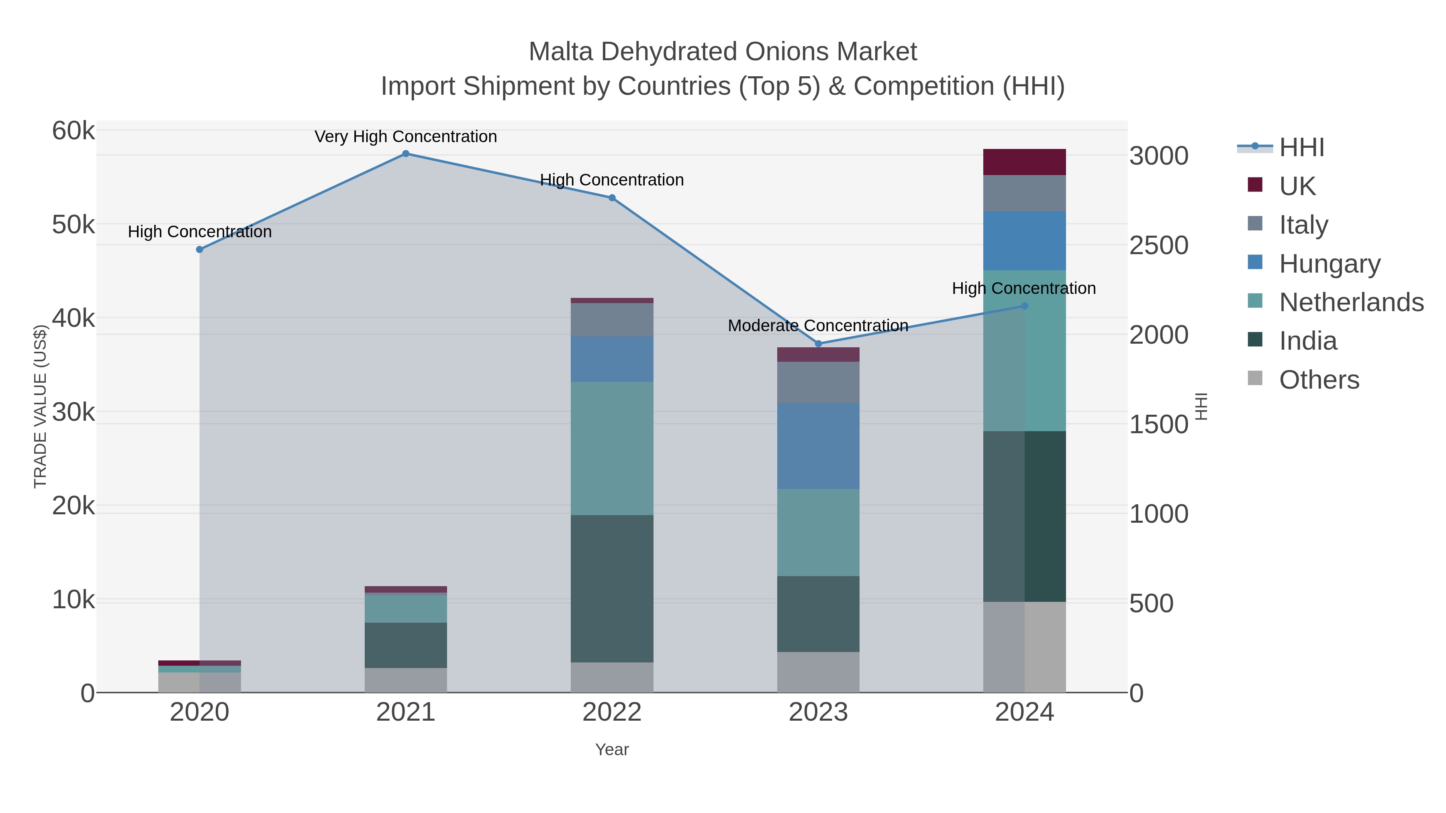This screenshot has width=1446, height=813.
Task: Click the 2022 India bar segment
Action: 612,589
